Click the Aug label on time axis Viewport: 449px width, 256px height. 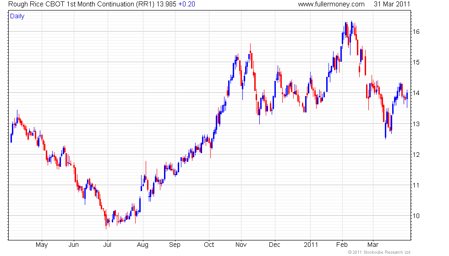(142, 245)
